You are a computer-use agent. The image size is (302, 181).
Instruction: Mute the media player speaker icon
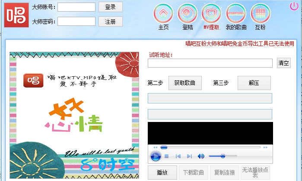pyautogui.click(x=201, y=156)
